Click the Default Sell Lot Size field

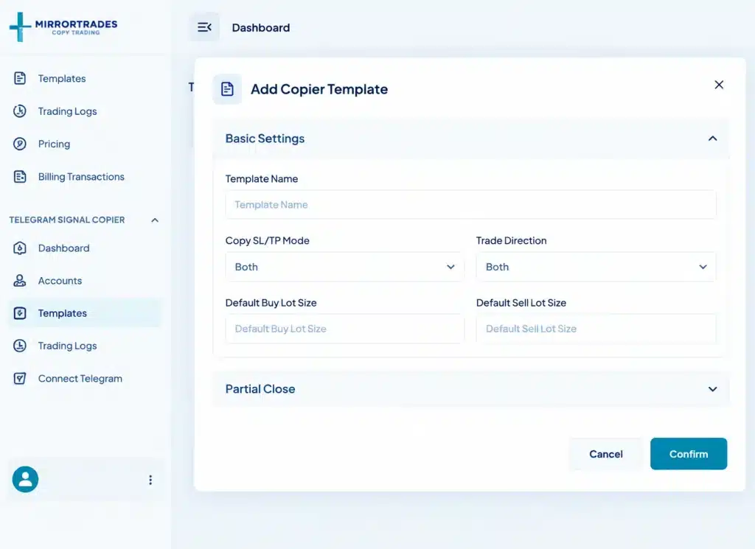coord(596,329)
